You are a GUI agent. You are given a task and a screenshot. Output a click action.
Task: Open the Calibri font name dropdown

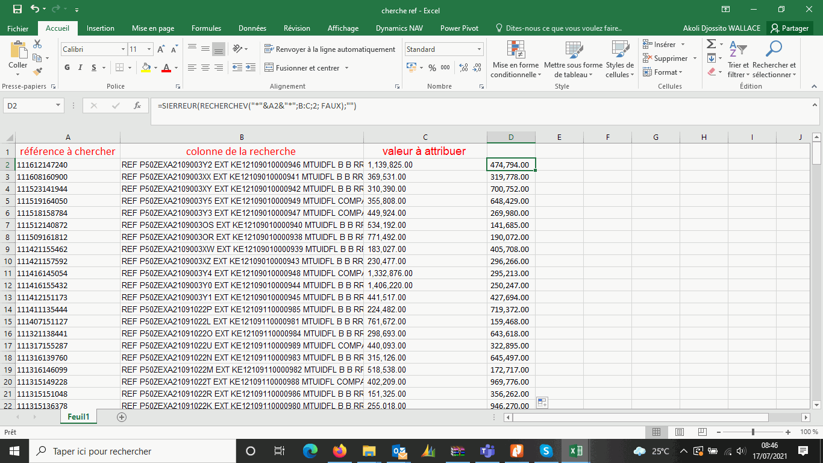(x=123, y=49)
